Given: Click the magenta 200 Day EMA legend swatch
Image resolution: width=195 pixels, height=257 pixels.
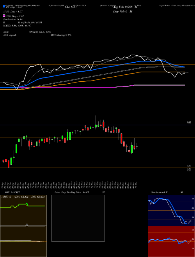Looking at the screenshot, I should tap(4, 16).
